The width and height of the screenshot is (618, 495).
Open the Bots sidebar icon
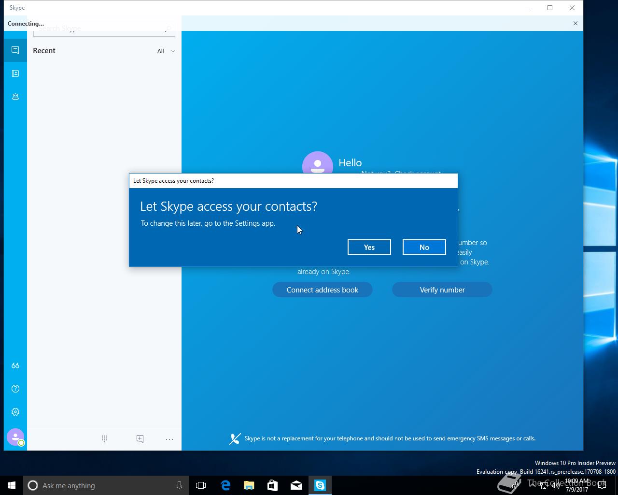tap(15, 97)
